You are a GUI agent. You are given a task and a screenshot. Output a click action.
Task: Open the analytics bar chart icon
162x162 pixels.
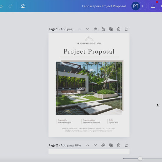153,6
